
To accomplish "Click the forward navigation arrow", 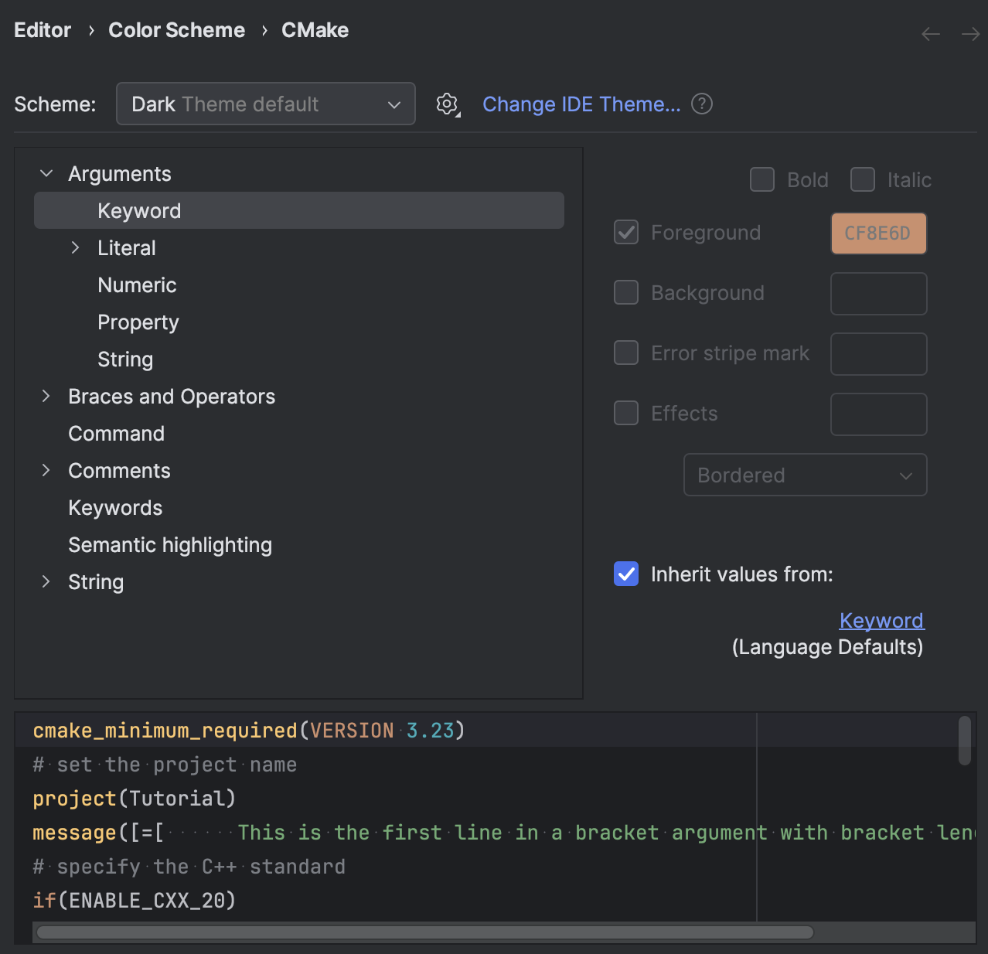I will 970,33.
